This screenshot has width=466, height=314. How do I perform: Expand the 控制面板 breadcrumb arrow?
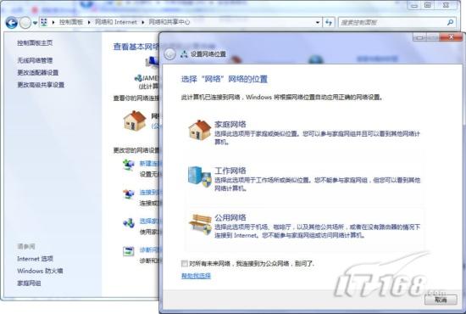(89, 22)
